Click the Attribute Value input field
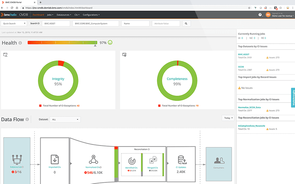 [x=166, y=23]
